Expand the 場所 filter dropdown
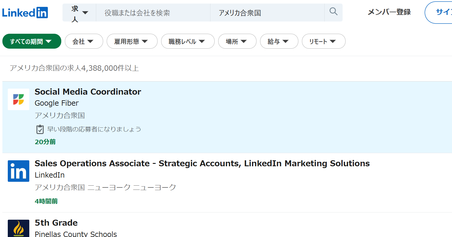452x237 pixels. pyautogui.click(x=237, y=41)
